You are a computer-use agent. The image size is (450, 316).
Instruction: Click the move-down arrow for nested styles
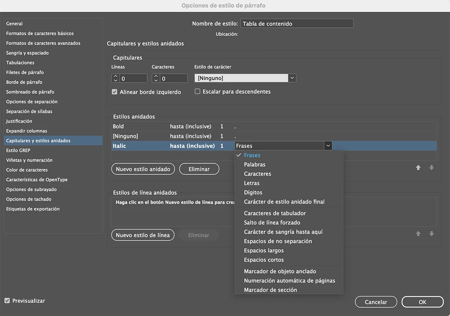point(432,168)
